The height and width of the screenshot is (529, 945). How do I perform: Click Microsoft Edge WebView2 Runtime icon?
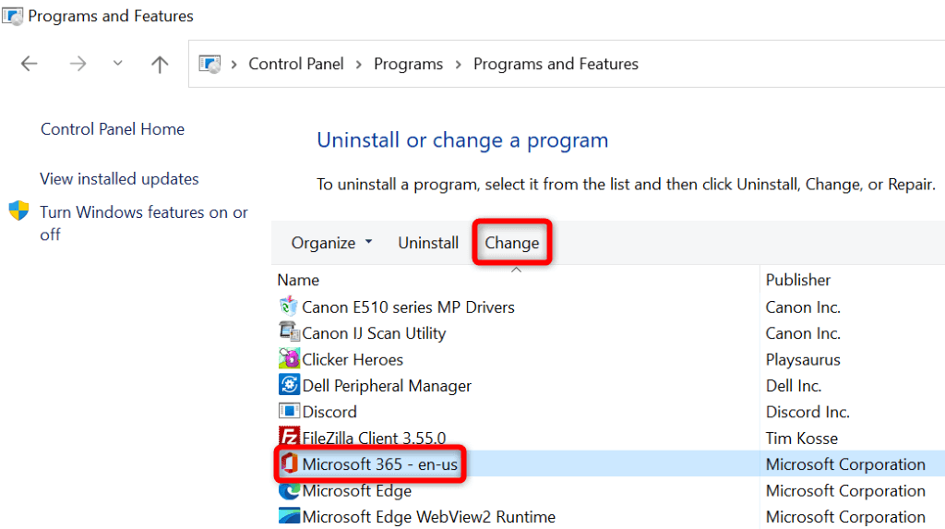tap(289, 516)
